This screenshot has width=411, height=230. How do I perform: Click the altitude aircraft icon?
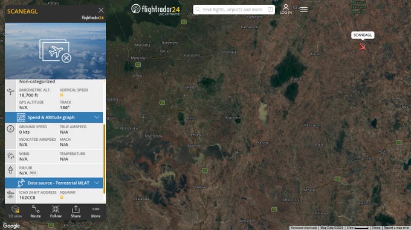10,92
